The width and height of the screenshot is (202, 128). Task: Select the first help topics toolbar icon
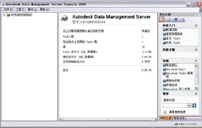pos(162,20)
